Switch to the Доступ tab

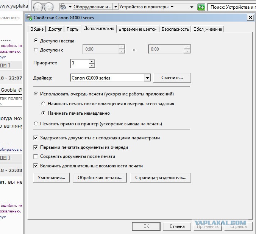click(x=55, y=29)
